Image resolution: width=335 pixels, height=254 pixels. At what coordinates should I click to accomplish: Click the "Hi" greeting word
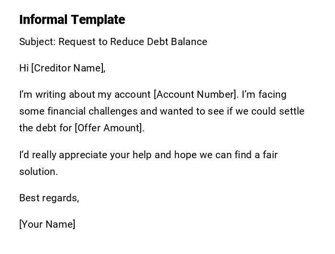(24, 68)
